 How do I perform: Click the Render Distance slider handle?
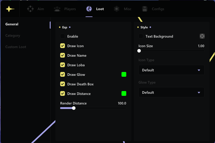point(74,108)
